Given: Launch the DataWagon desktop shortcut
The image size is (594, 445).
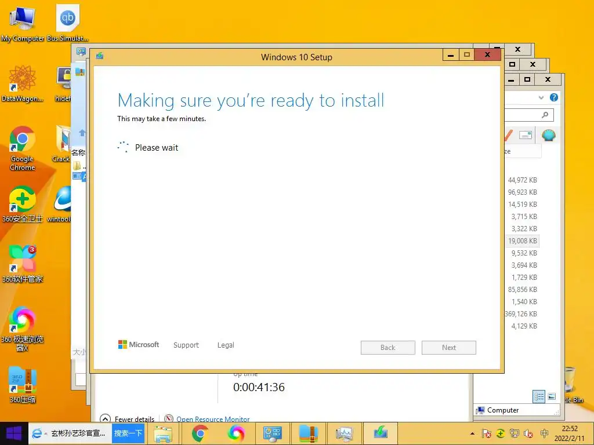Looking at the screenshot, I should [x=22, y=83].
